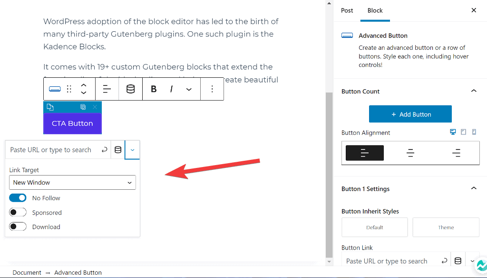Screen dimensions: 487x278
Task: Select center button alignment in sidebar
Action: 410,153
